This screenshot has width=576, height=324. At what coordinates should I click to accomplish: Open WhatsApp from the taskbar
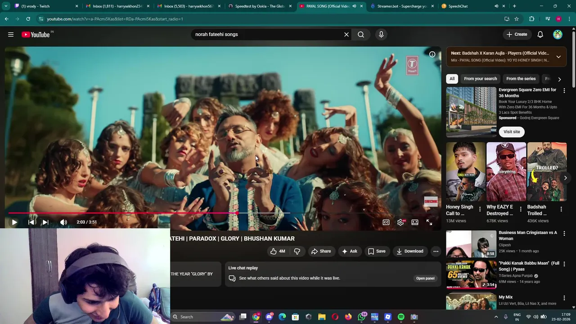click(361, 317)
